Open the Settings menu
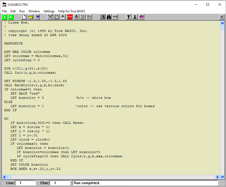This screenshot has width=226, height=187. click(x=49, y=11)
